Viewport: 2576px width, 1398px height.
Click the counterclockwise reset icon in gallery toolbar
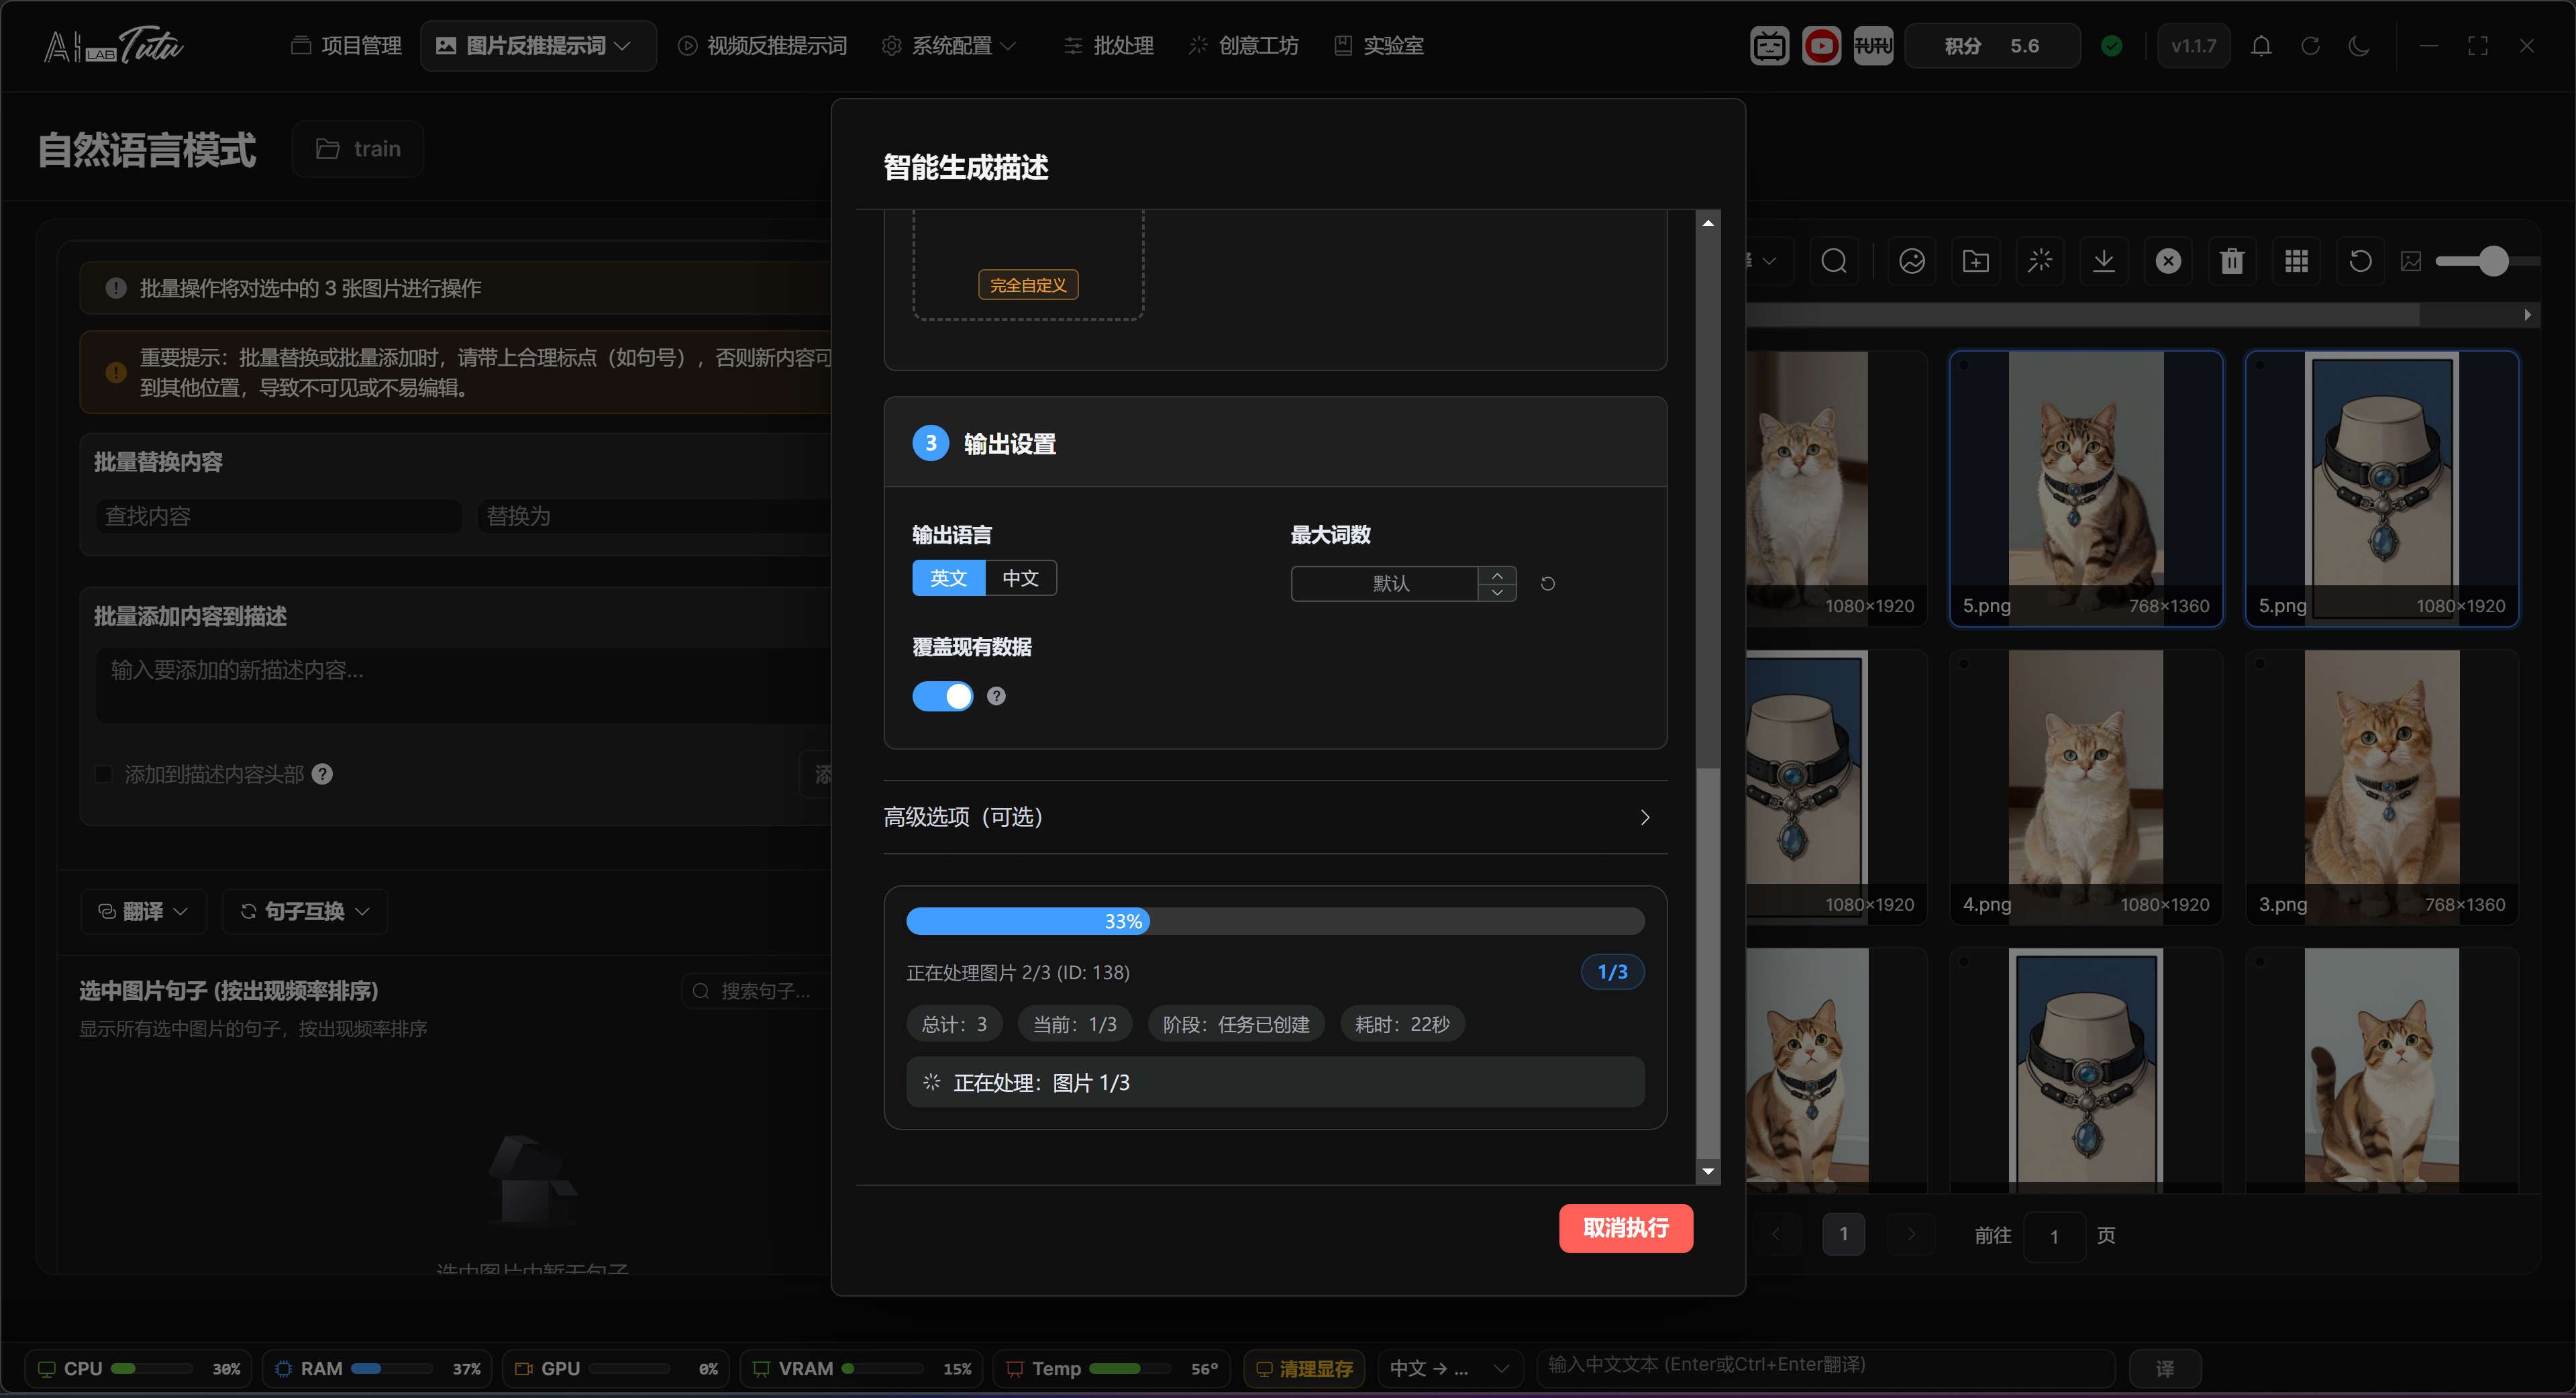pos(2360,261)
